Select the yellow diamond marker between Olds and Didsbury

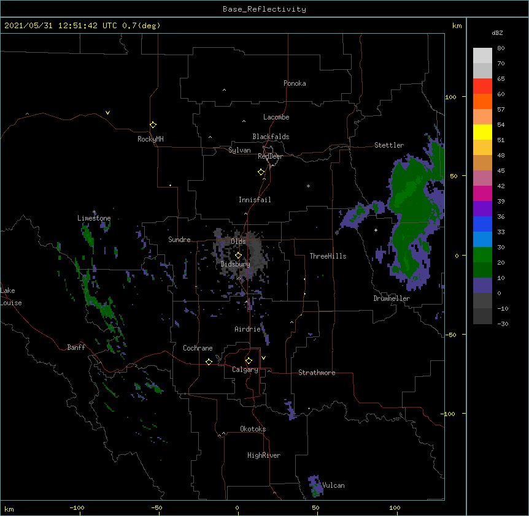[x=238, y=256]
